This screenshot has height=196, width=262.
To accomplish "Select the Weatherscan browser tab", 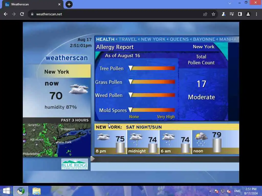I will pyautogui.click(x=32, y=4).
